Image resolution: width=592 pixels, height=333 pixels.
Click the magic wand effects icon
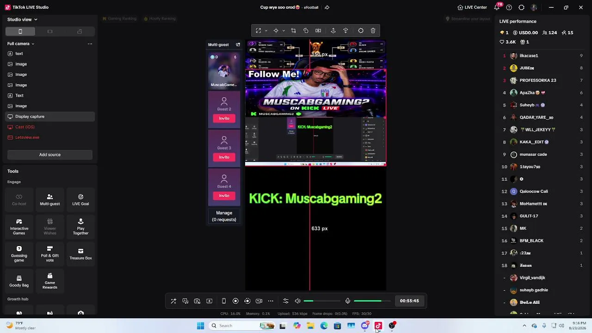(x=173, y=301)
